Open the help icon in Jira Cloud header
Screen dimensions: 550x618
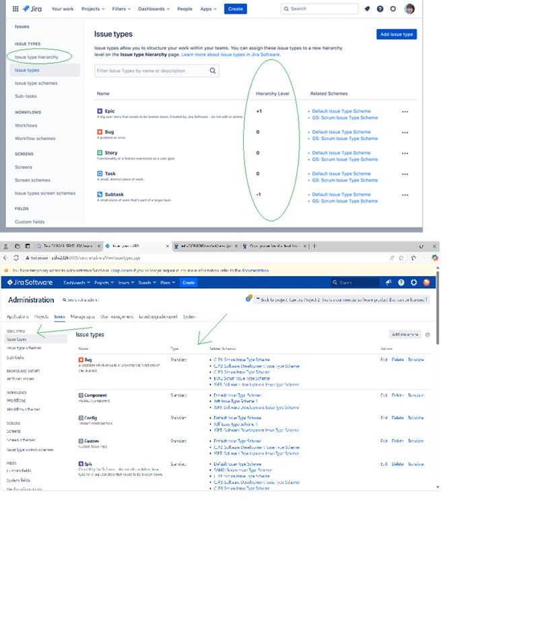[x=380, y=9]
